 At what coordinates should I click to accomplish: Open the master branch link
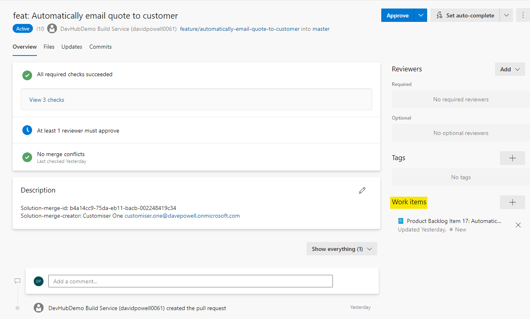[x=321, y=29]
